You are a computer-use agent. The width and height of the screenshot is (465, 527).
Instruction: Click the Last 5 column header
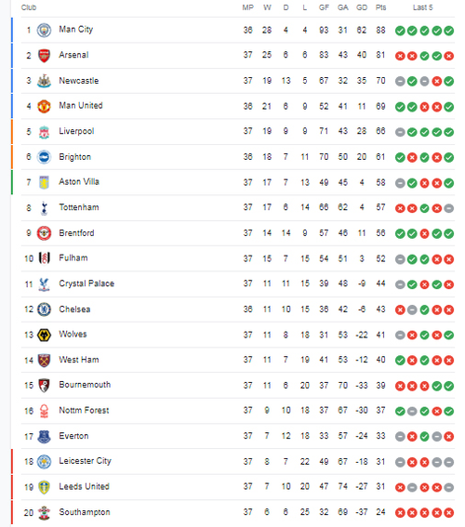tap(422, 7)
